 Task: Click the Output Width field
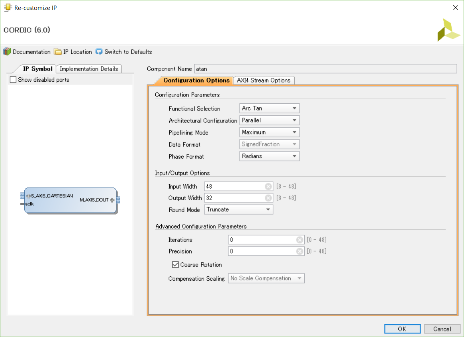point(238,198)
